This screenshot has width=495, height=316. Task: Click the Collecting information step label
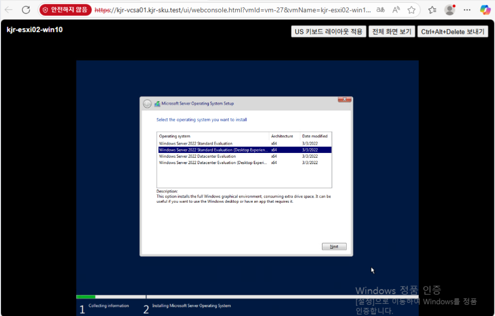click(x=108, y=305)
